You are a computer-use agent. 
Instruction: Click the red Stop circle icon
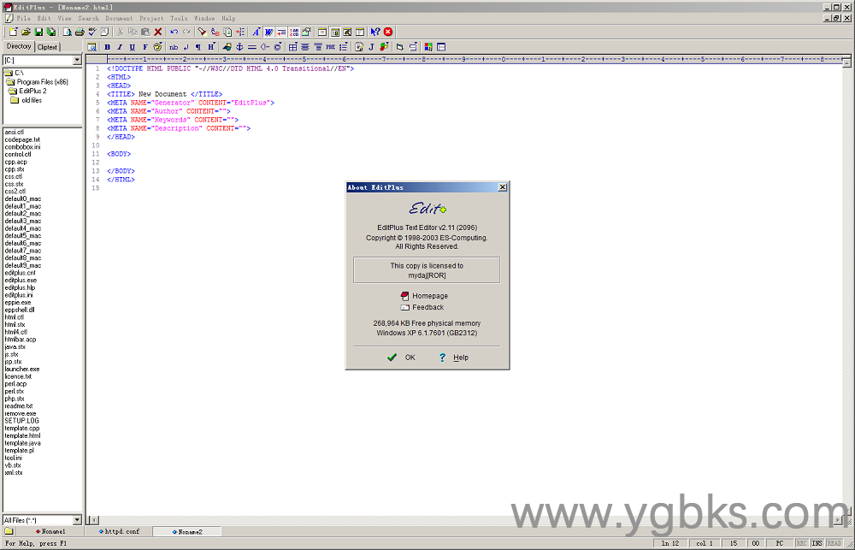pos(387,32)
